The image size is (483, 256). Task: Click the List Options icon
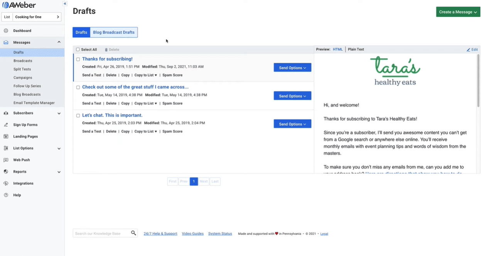pyautogui.click(x=6, y=148)
